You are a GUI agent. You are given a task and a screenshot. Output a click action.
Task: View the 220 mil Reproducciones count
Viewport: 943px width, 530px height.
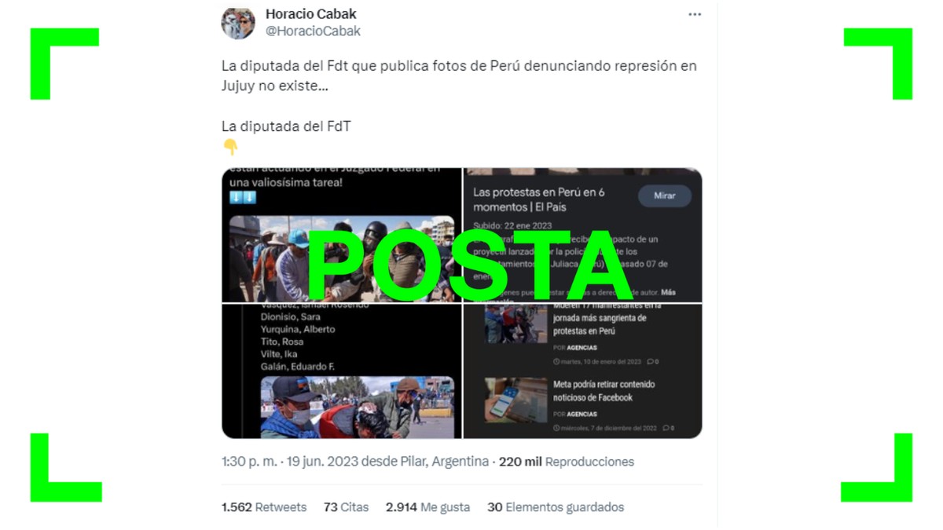coord(566,462)
